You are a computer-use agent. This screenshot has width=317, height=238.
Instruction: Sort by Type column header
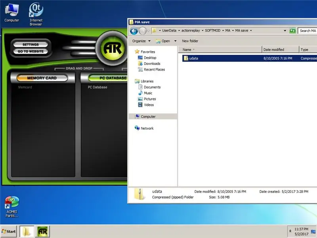pos(308,50)
